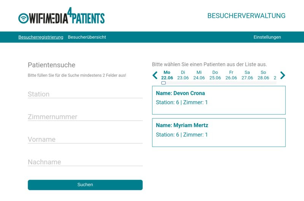Viewport: 304px width, 201px height.
Task: Click the Suchen button
Action: pyautogui.click(x=85, y=185)
